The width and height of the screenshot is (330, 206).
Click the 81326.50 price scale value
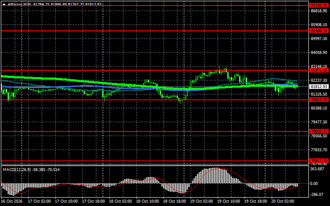(319, 94)
